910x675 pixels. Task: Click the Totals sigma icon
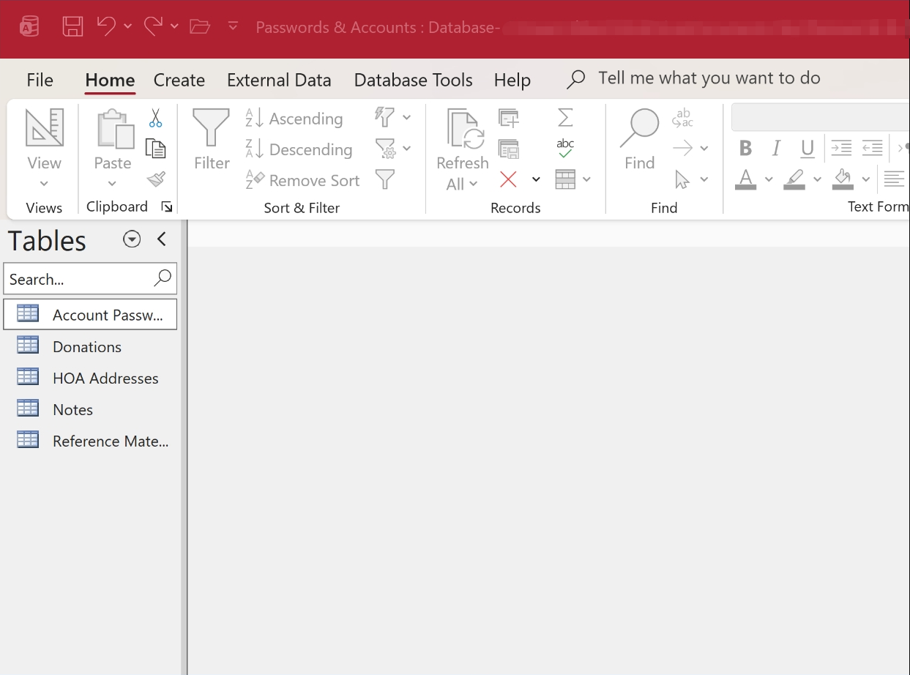click(x=565, y=117)
